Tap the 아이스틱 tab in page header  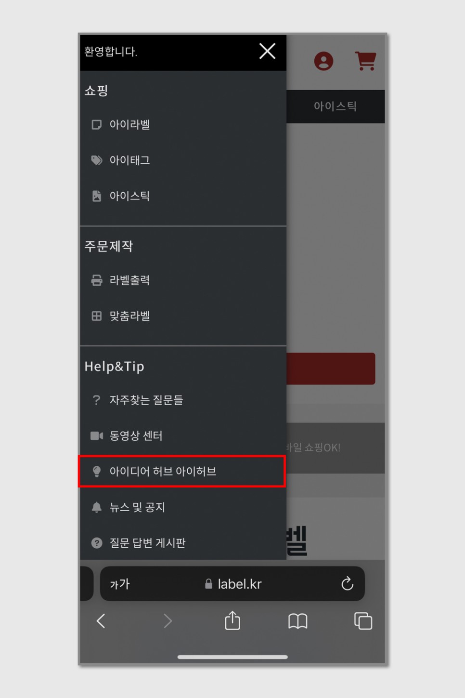coord(335,106)
